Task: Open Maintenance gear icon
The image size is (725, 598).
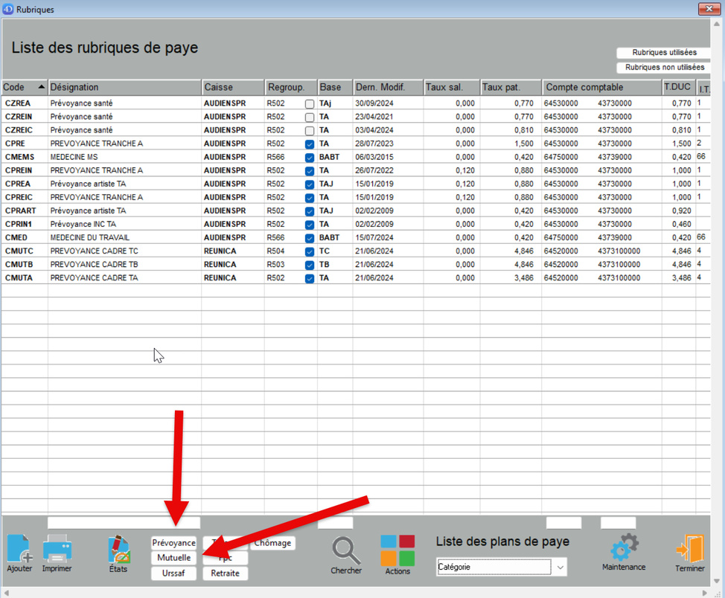Action: coord(624,548)
